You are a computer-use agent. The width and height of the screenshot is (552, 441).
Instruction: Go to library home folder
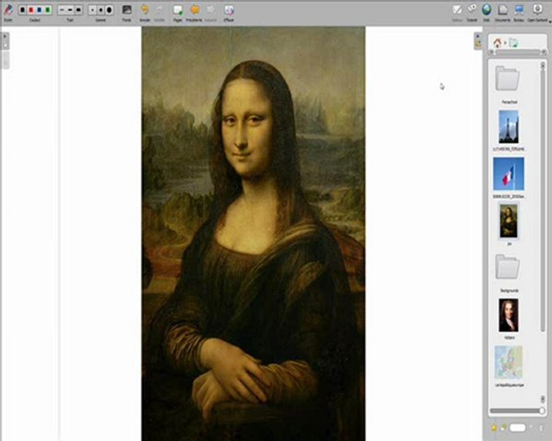click(497, 43)
